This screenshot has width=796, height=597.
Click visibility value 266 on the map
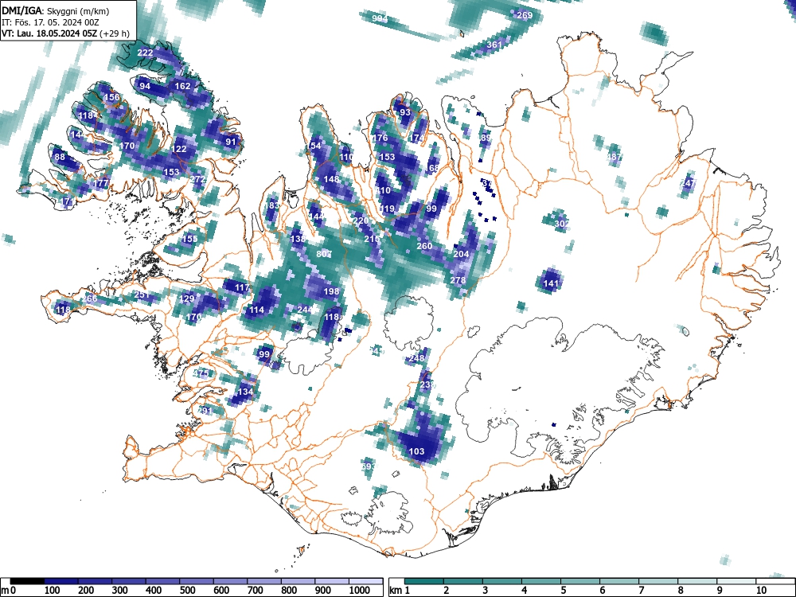coord(89,298)
